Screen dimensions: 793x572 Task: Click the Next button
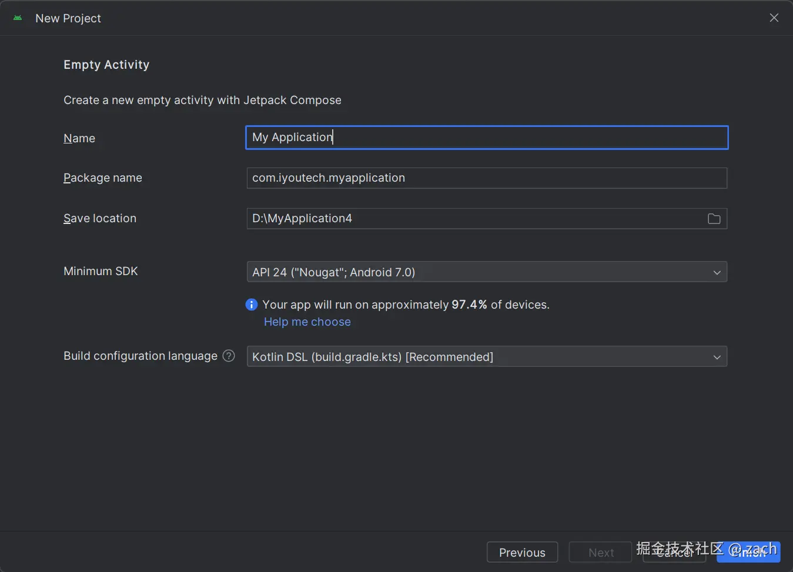600,552
